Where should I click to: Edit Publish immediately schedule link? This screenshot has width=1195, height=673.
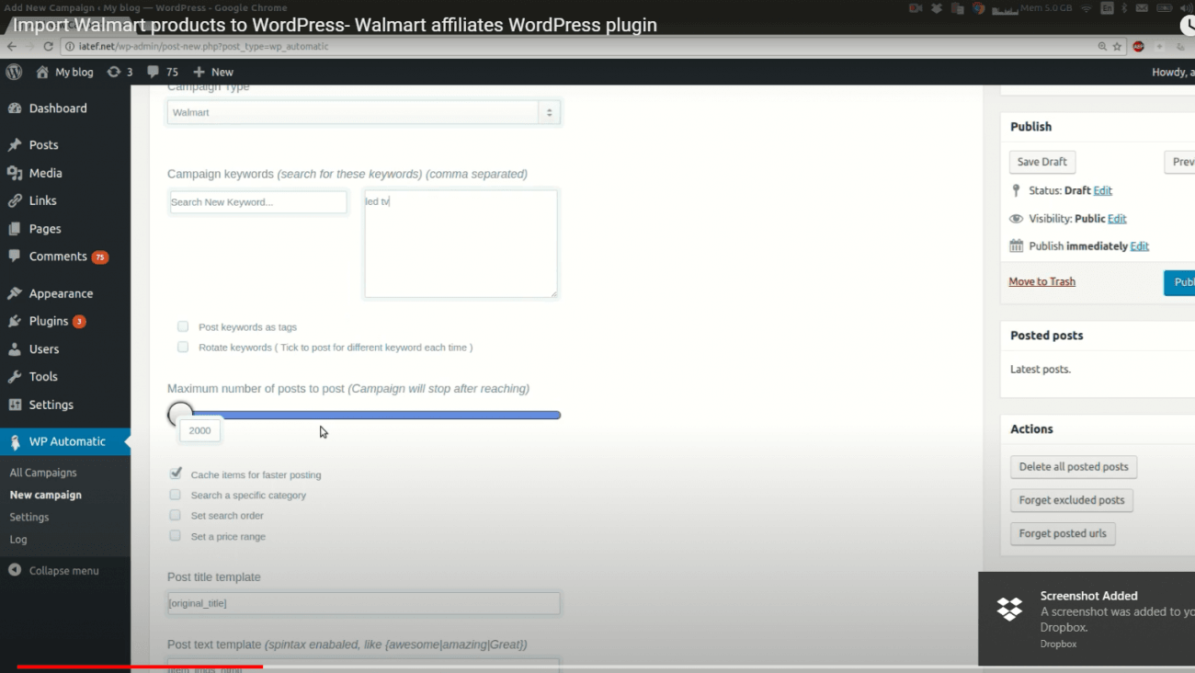(1140, 246)
